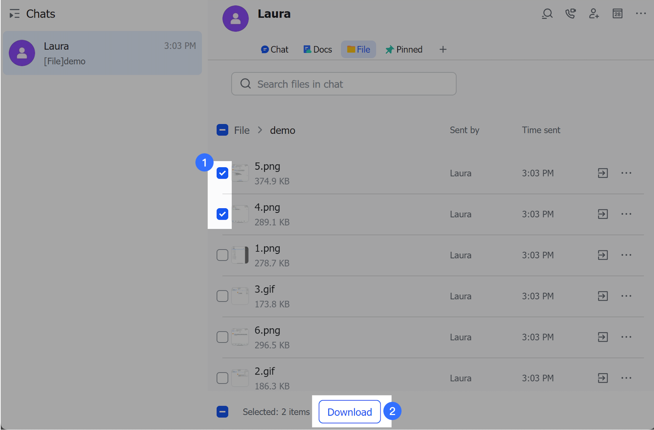Viewport: 654px width, 430px height.
Task: Open more options for 4.png
Action: point(626,214)
